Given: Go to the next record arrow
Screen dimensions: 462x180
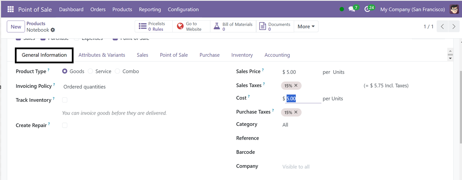Looking at the screenshot, I should (454, 27).
